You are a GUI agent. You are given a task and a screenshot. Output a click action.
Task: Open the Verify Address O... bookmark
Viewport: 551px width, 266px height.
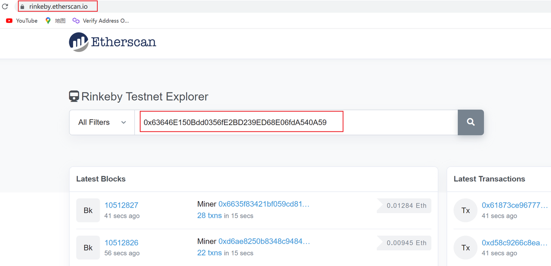(101, 21)
